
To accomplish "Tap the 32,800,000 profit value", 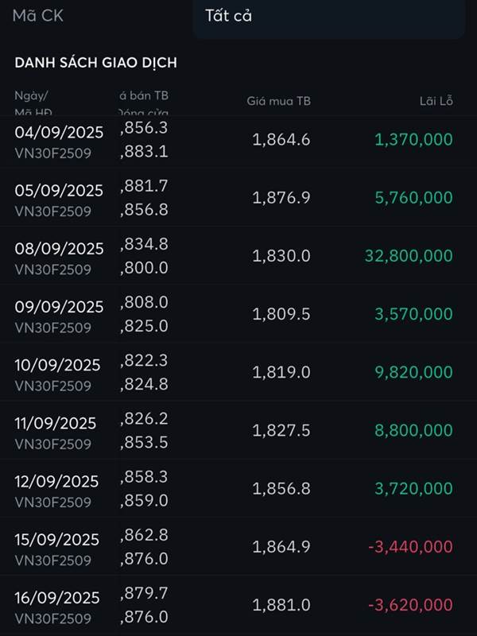I will point(409,256).
